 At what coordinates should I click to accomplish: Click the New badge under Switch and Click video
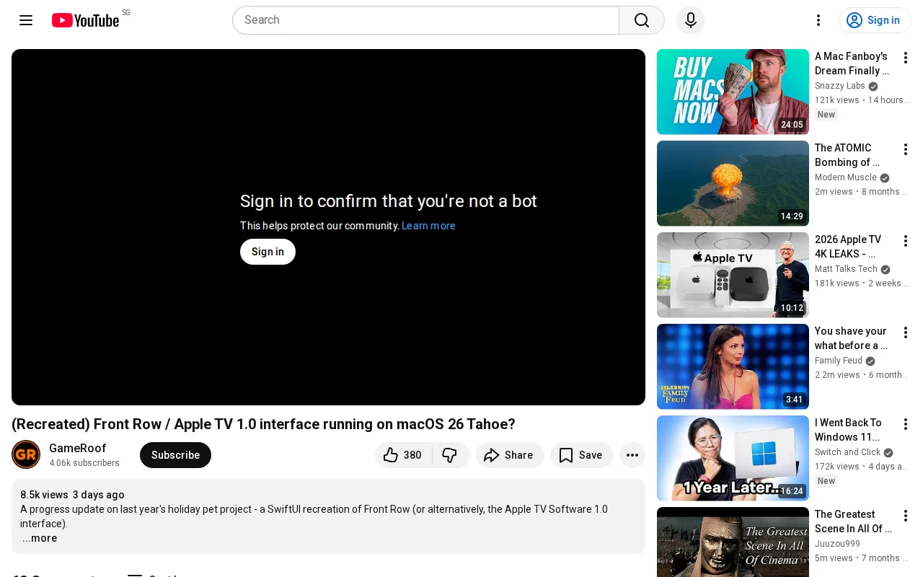click(x=826, y=481)
